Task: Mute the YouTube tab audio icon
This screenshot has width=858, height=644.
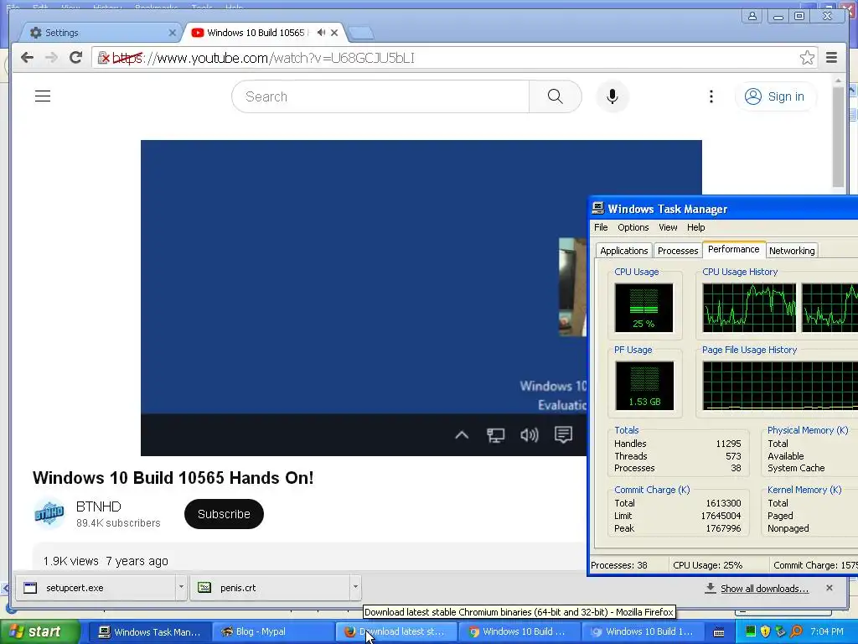Action: click(321, 33)
